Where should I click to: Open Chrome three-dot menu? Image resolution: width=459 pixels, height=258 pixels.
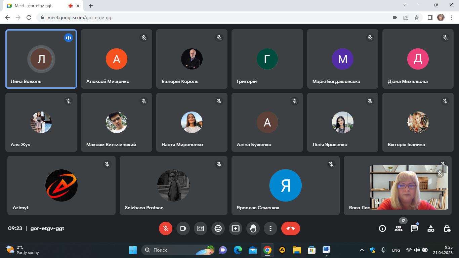(452, 17)
